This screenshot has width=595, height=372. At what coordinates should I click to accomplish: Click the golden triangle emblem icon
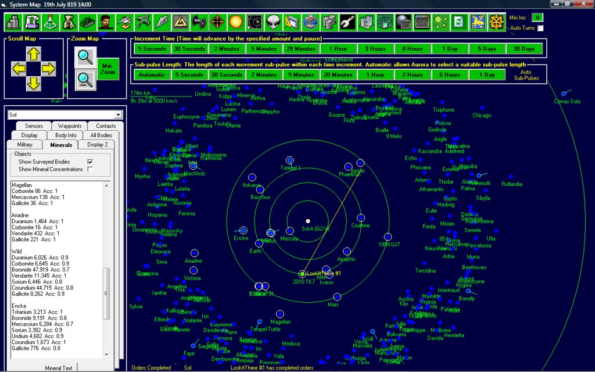click(180, 22)
